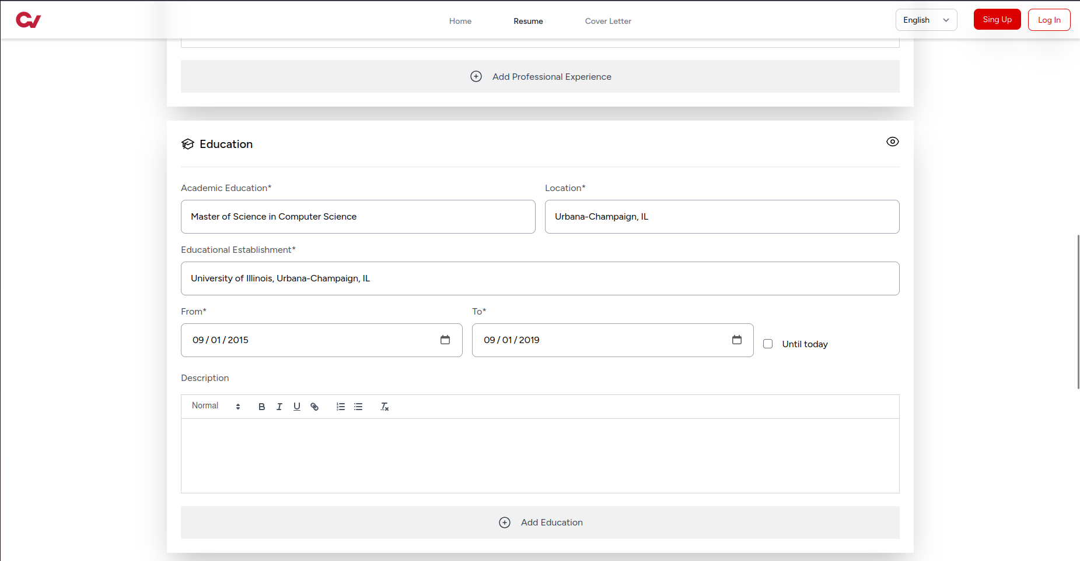Open calendar picker for To date
Image resolution: width=1080 pixels, height=561 pixels.
[736, 340]
